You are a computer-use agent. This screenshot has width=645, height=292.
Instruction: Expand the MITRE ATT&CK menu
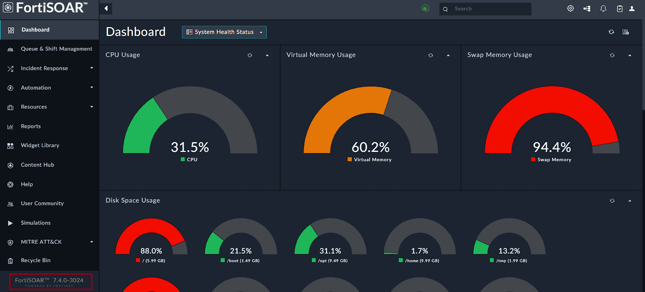point(92,242)
